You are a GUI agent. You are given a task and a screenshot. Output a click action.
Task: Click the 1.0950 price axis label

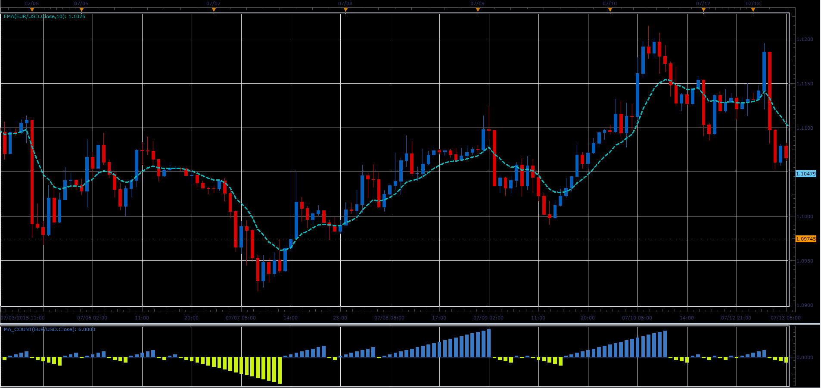(805, 261)
